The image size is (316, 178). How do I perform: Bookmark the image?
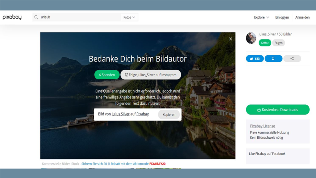[x=273, y=58]
